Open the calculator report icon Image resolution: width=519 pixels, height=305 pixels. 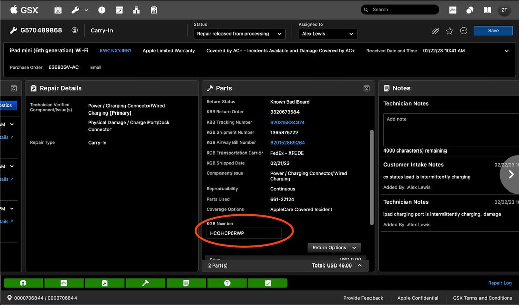(154, 10)
